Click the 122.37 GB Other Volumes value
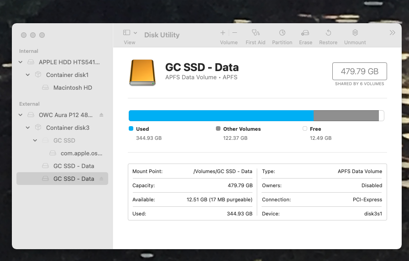This screenshot has height=261, width=409. pyautogui.click(x=235, y=138)
